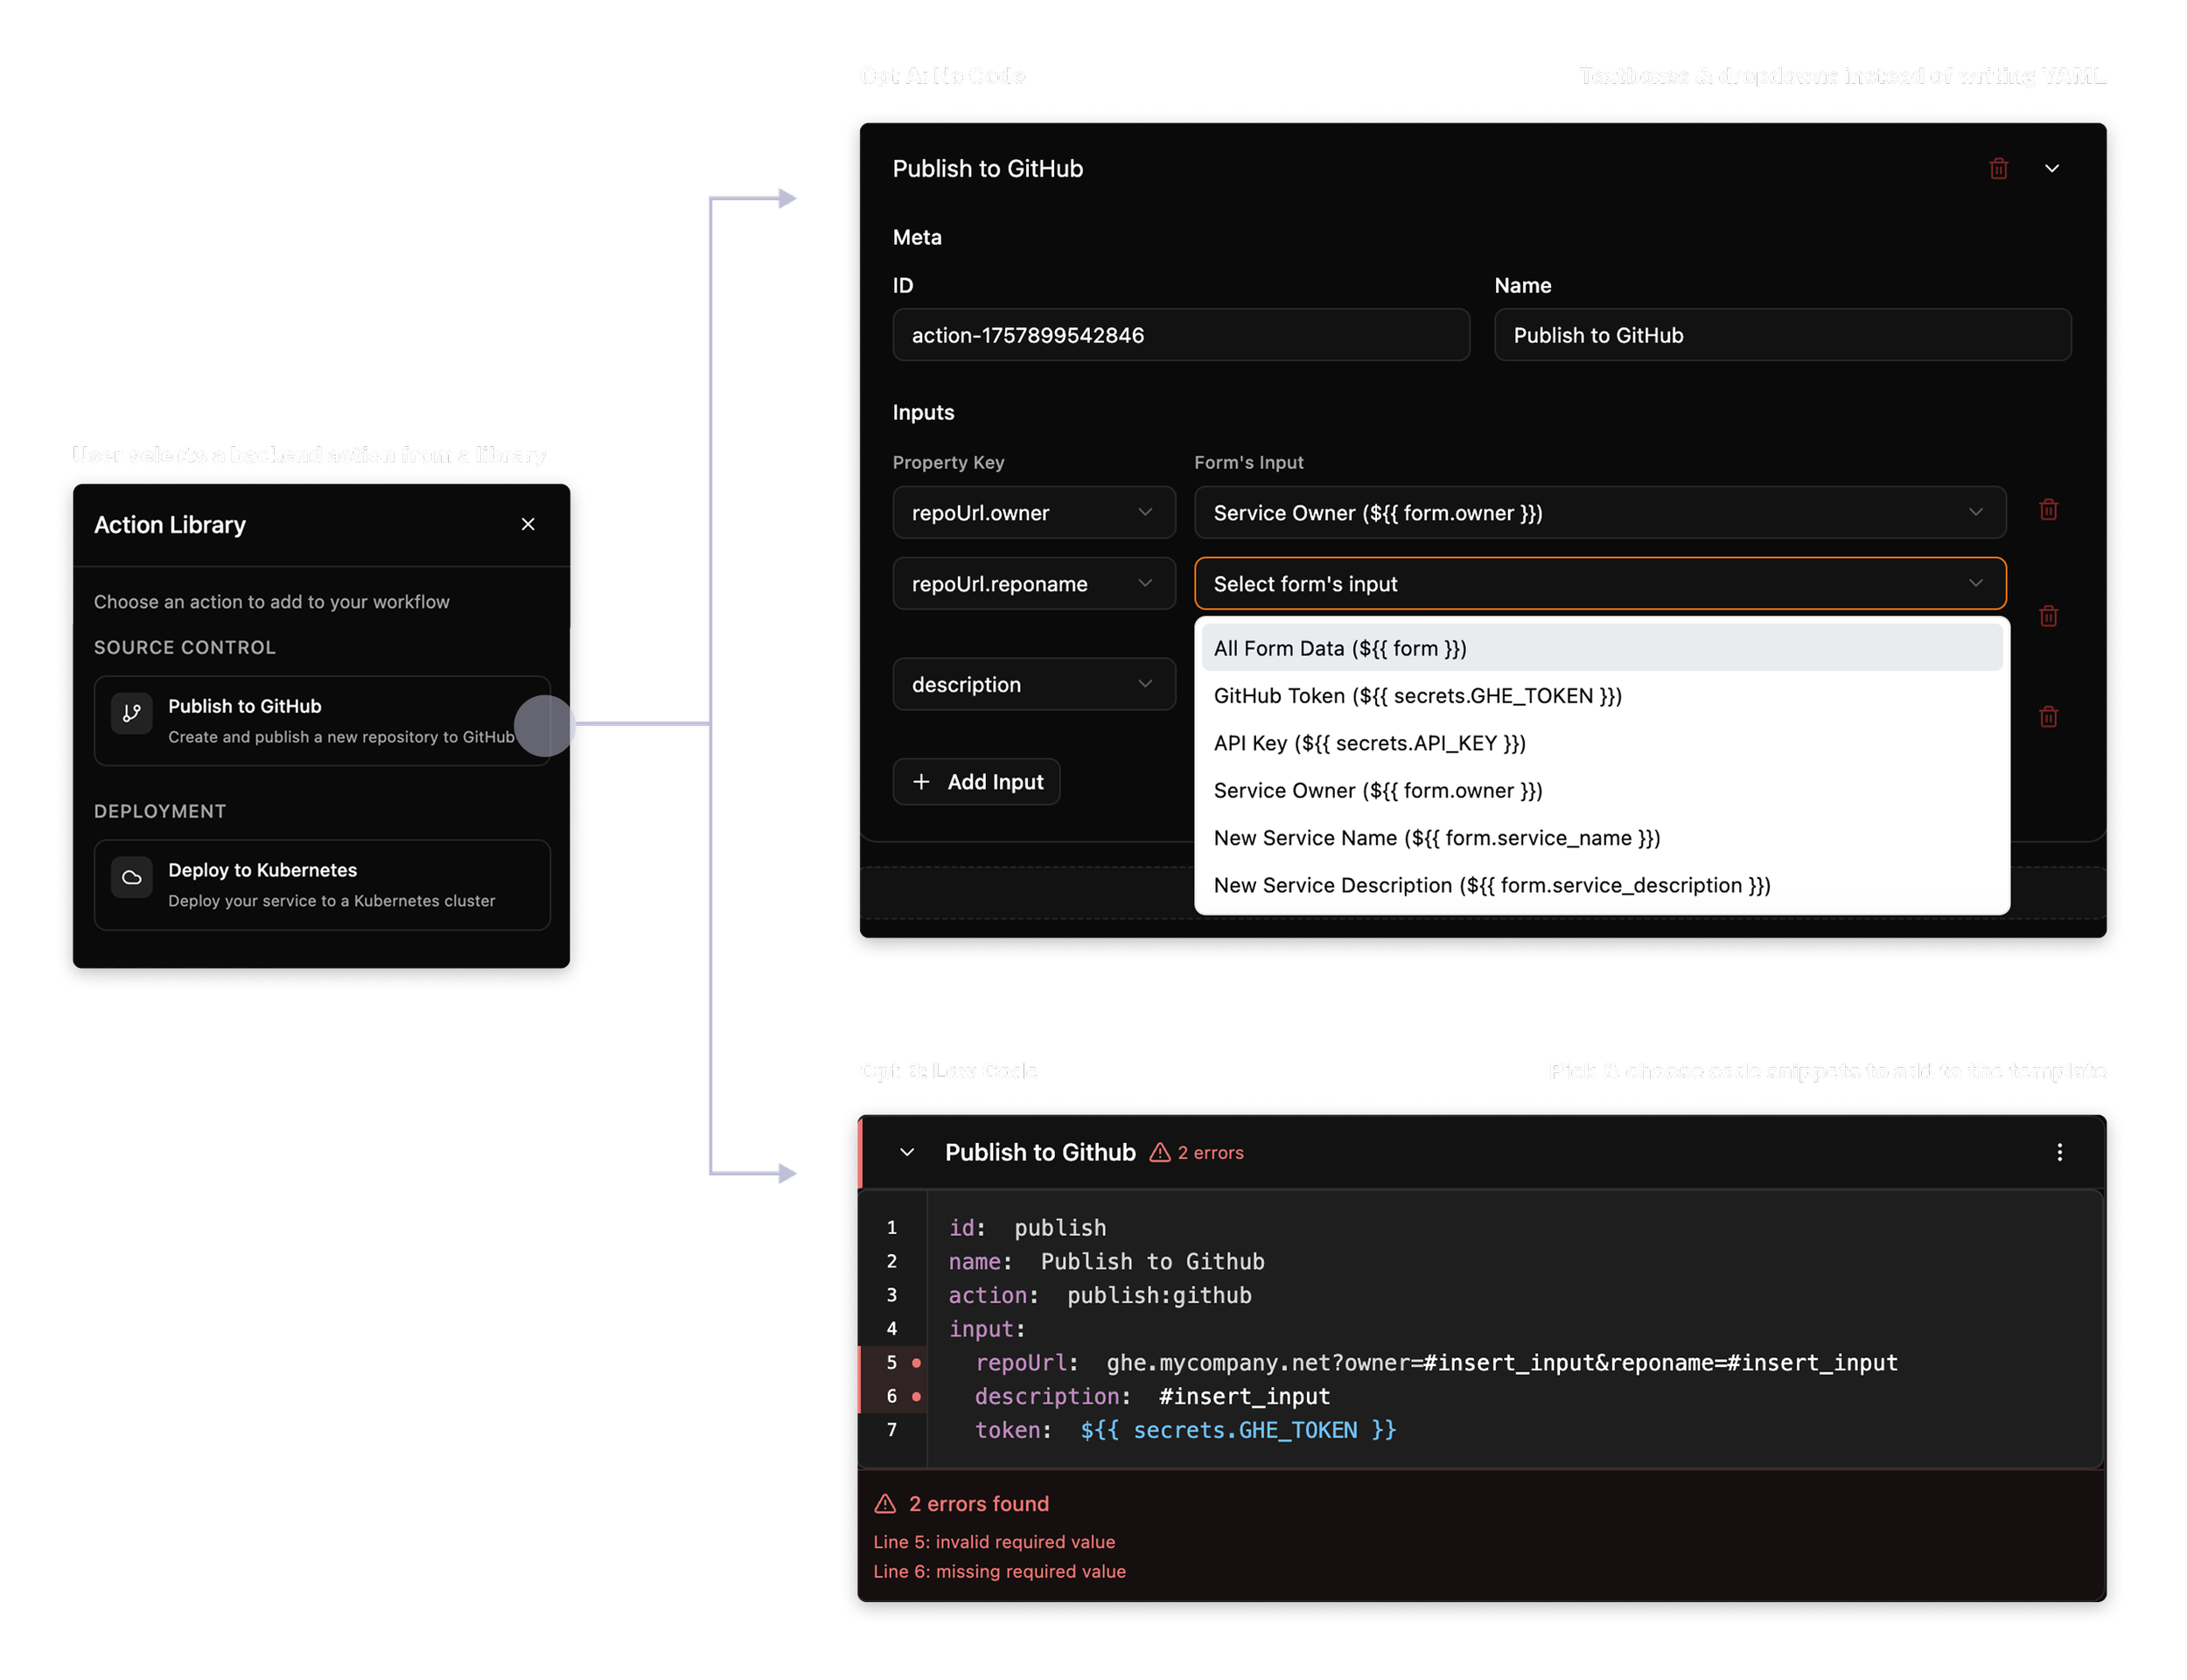
Task: Click 'Line 6: missing required value' error
Action: click(999, 1571)
